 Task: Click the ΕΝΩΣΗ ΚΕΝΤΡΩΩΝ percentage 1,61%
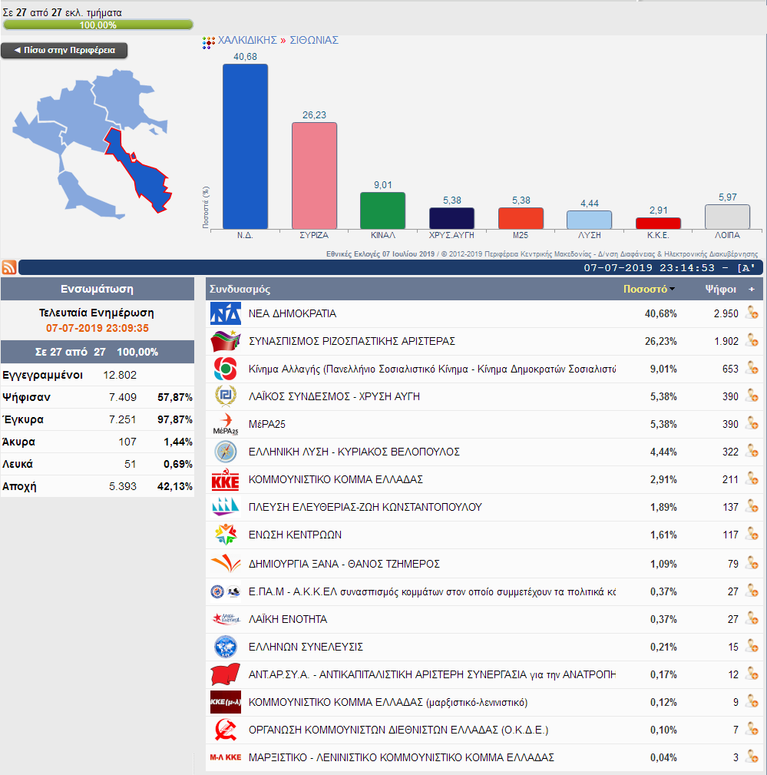point(663,535)
